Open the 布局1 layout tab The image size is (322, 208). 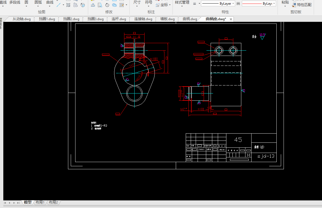tap(40, 202)
